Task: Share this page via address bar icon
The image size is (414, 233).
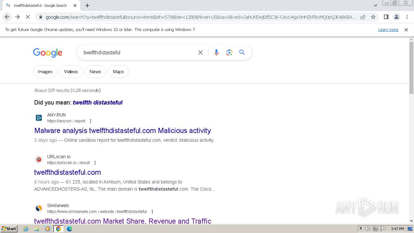Action: click(363, 17)
